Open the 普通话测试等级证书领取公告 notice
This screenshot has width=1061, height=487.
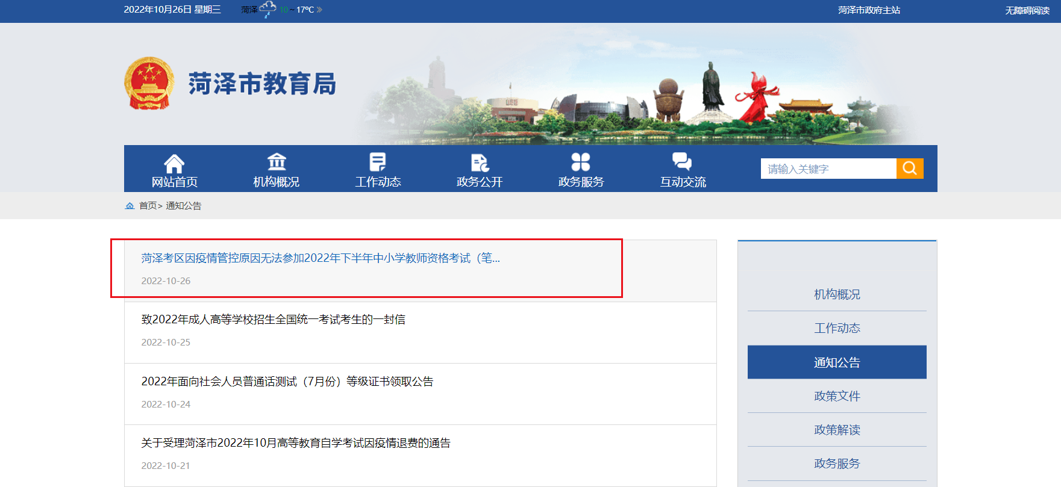(287, 382)
